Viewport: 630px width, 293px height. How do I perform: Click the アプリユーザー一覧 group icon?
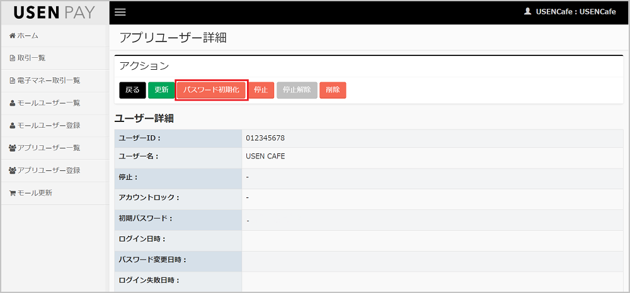pos(13,148)
